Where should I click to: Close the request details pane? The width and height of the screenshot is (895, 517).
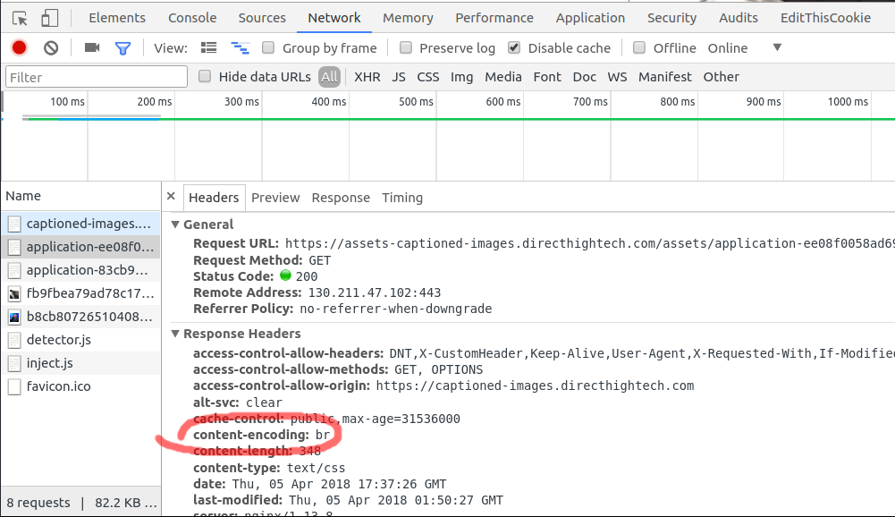click(171, 198)
